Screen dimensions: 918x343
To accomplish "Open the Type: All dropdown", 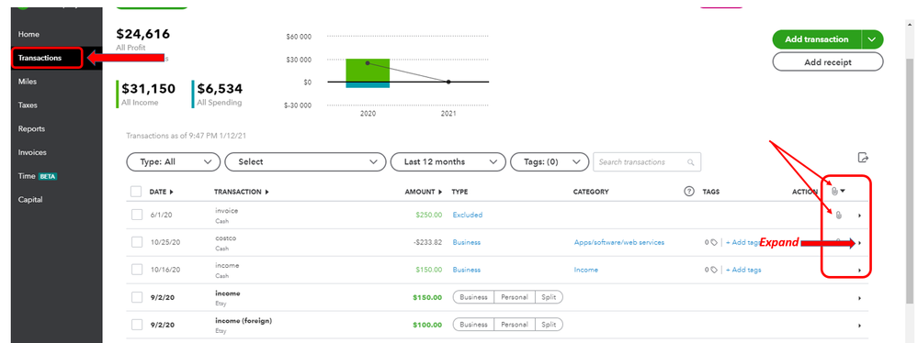I will point(174,161).
